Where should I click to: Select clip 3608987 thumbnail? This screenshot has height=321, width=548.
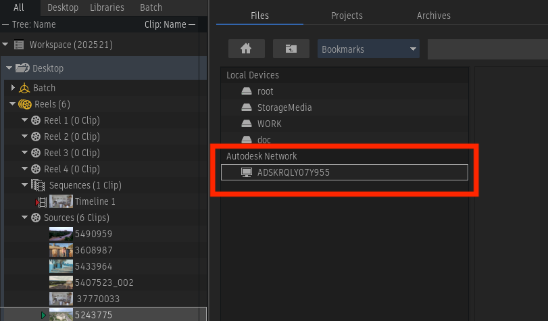(x=61, y=250)
